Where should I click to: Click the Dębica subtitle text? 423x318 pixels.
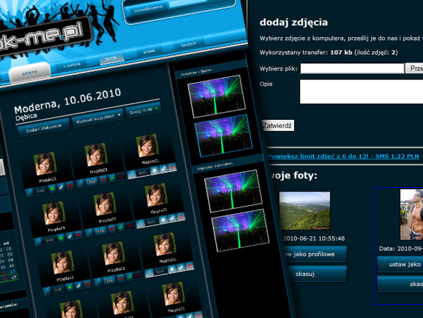26,117
